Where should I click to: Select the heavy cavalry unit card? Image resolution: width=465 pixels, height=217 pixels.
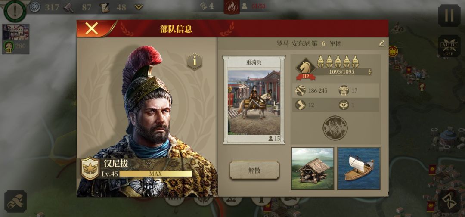pos(254,99)
